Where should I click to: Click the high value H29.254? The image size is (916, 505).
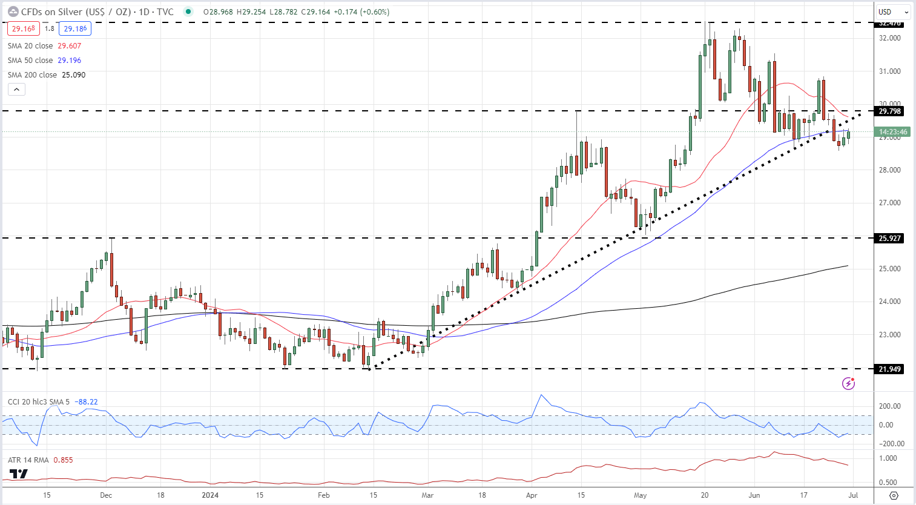click(x=251, y=12)
